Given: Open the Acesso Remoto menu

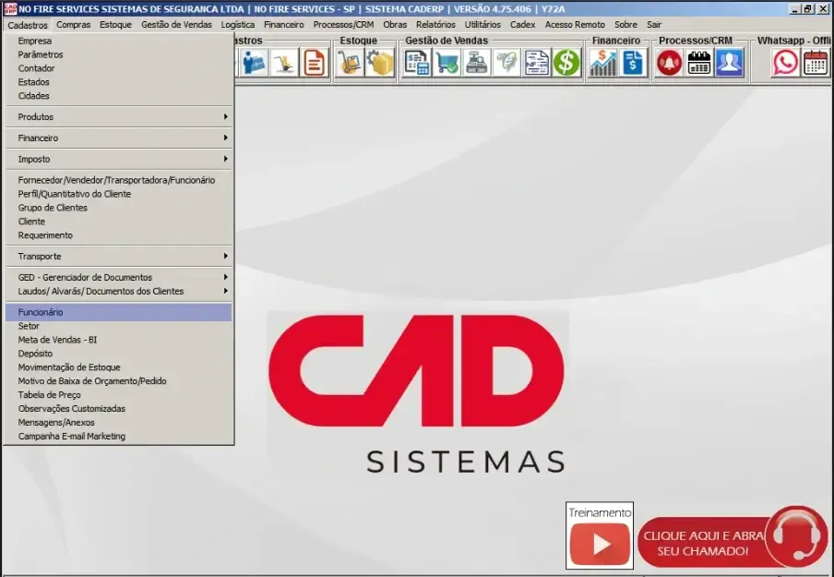Looking at the screenshot, I should pos(575,25).
